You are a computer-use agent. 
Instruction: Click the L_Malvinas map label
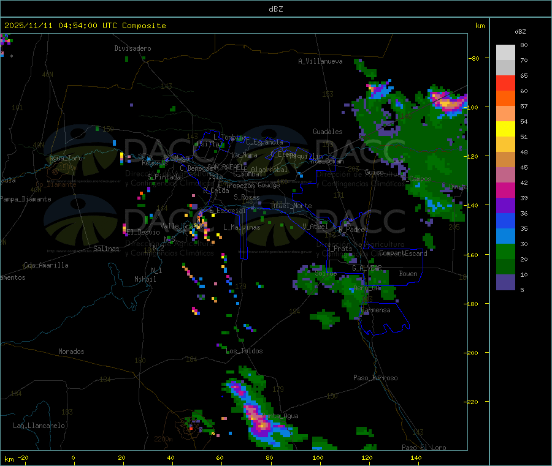(242, 227)
